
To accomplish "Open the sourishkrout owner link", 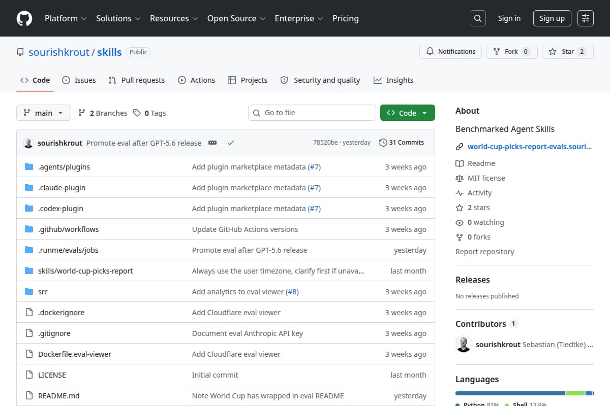I will tap(59, 52).
